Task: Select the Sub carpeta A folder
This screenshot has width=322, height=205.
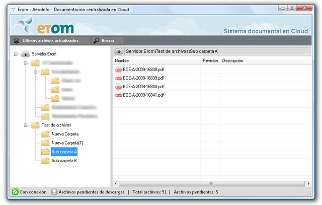Action: click(64, 152)
